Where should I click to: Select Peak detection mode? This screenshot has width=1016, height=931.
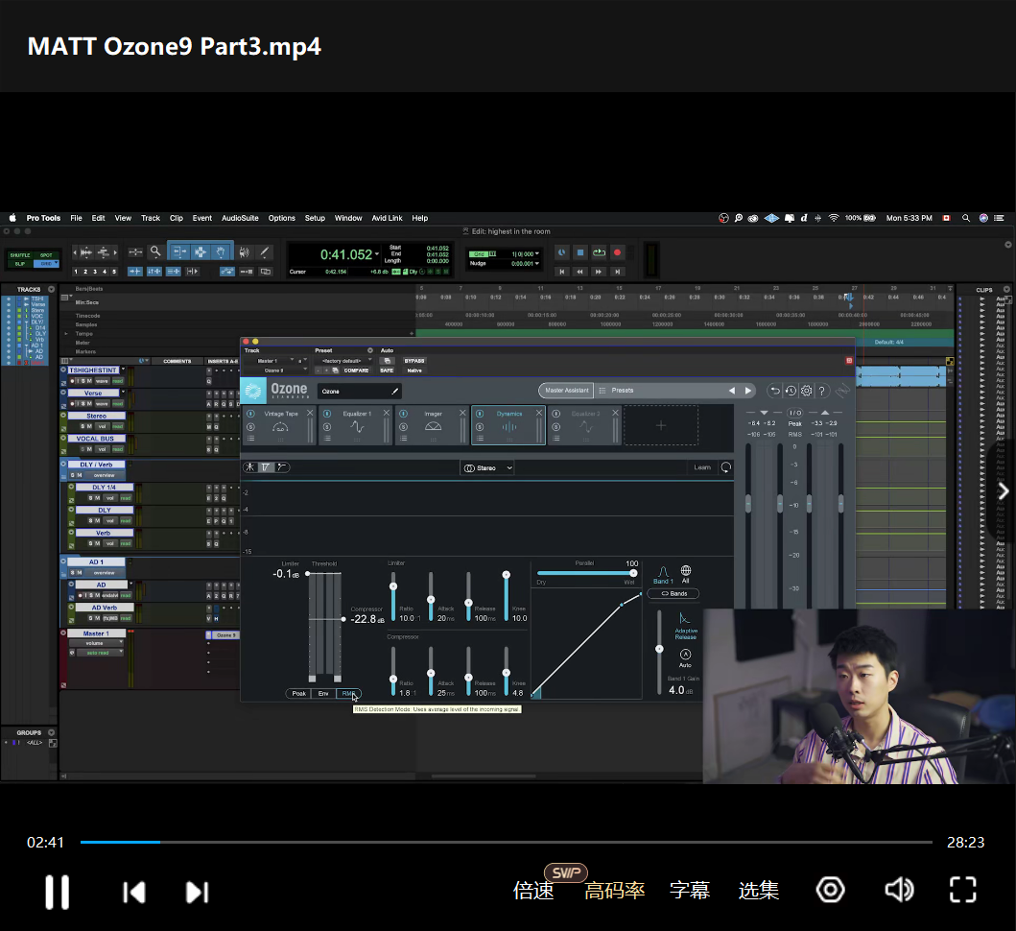(x=298, y=694)
